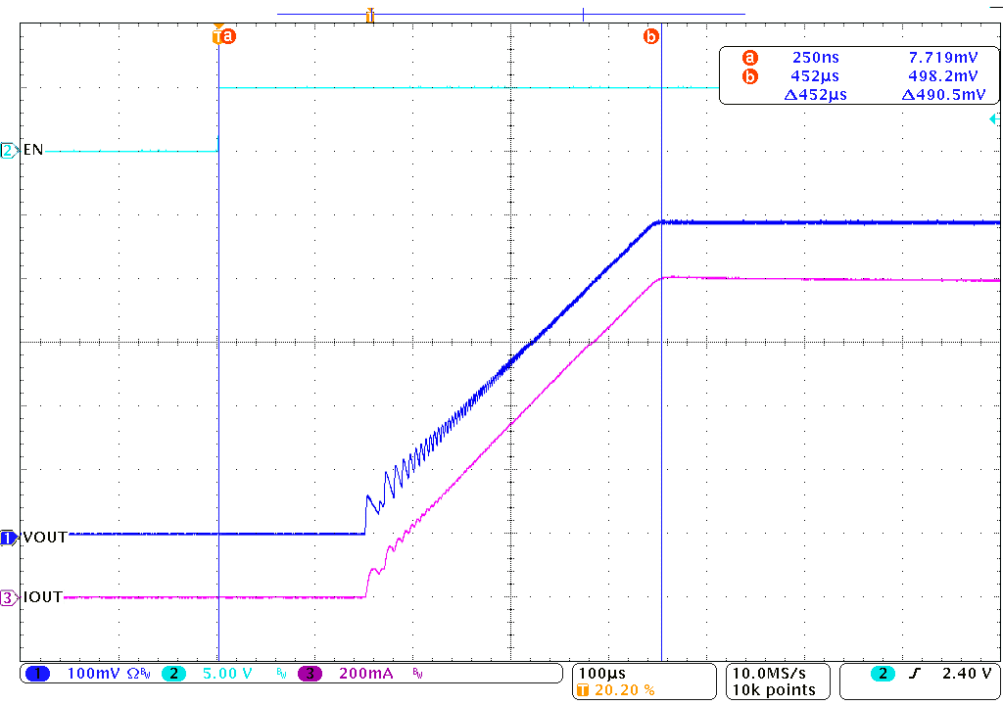The image size is (1003, 705).
Task: Click the channel 3 magenta badge
Action: coord(310,674)
